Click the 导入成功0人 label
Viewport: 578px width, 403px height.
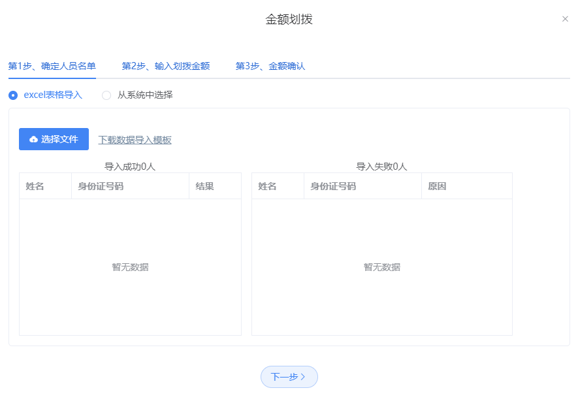coord(130,167)
